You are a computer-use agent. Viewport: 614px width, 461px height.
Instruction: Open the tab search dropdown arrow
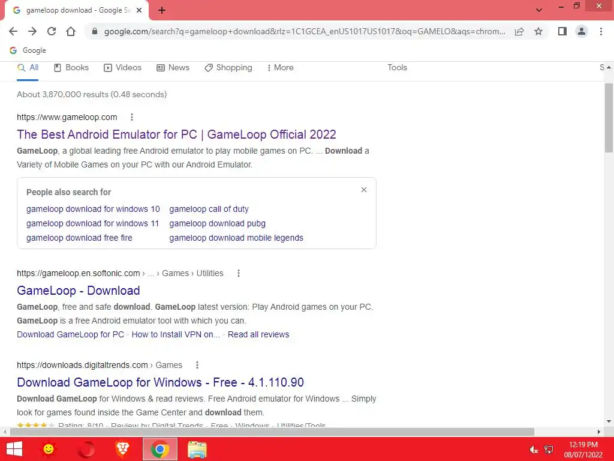[x=539, y=10]
